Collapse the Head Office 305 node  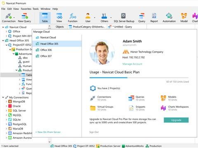point(3,41)
